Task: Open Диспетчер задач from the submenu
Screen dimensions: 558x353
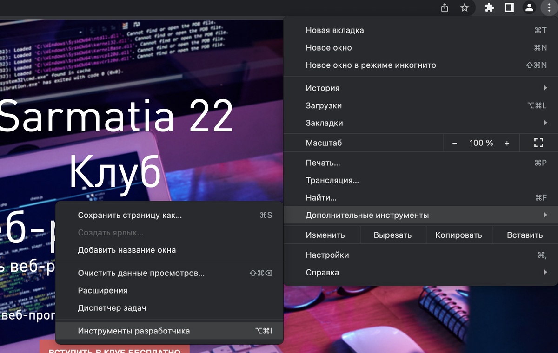Action: 169,308
